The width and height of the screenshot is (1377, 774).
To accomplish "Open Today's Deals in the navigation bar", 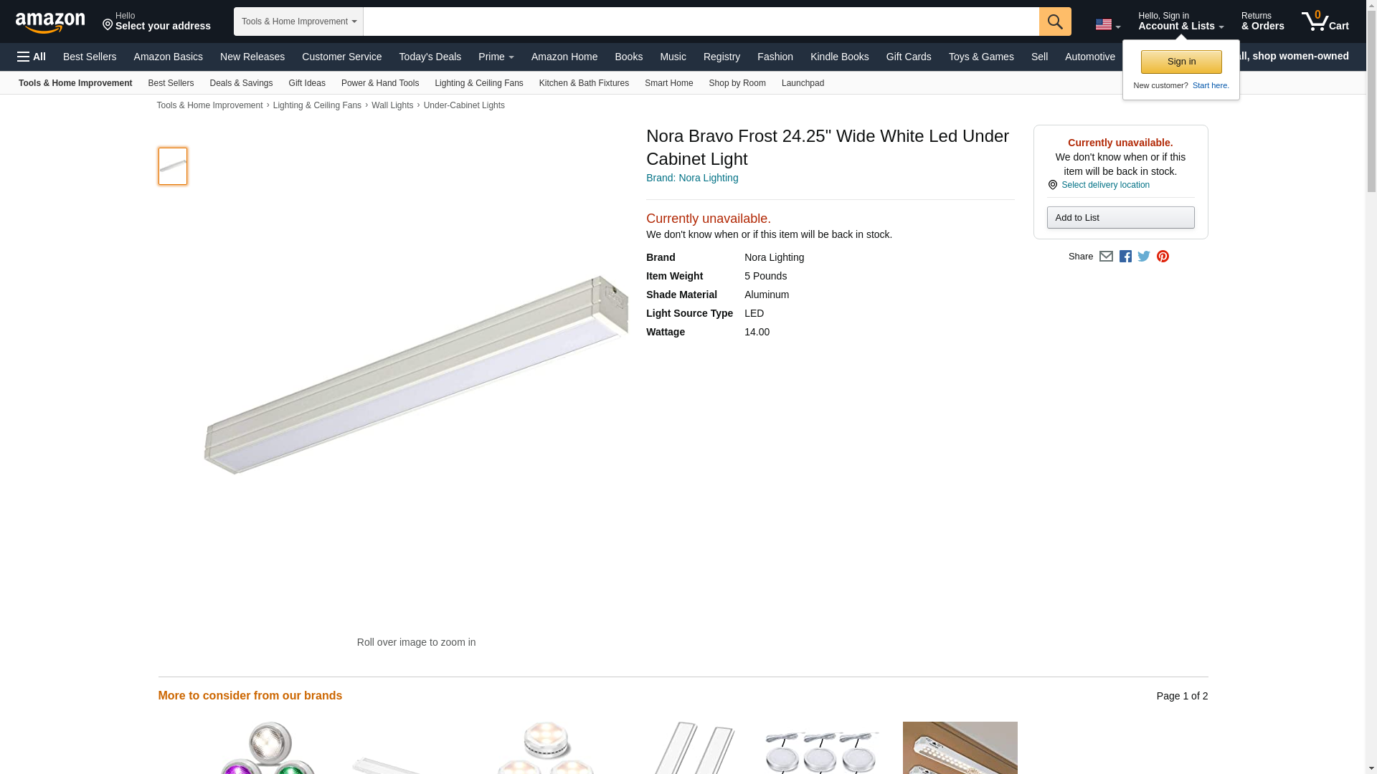I will click(430, 57).
